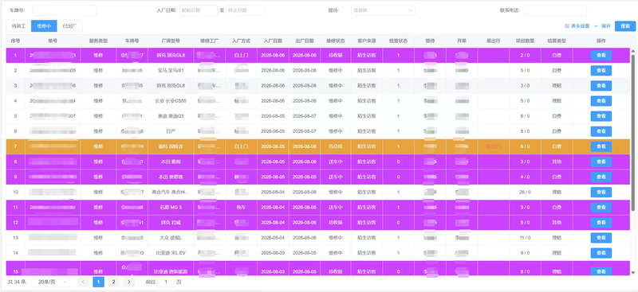Screen dimensions: 638x292
Task: Click the 前往 page number input
Action: coord(166,282)
